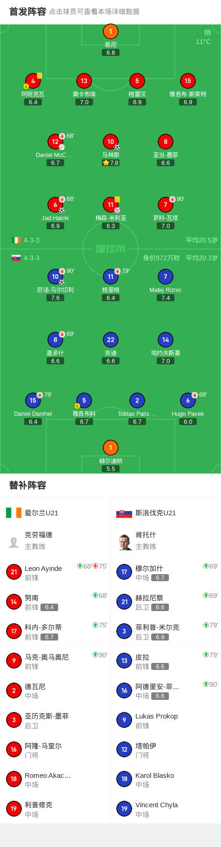Tap substitute 努南 rating 6.4 badge
The height and width of the screenshot is (847, 221).
click(x=49, y=607)
